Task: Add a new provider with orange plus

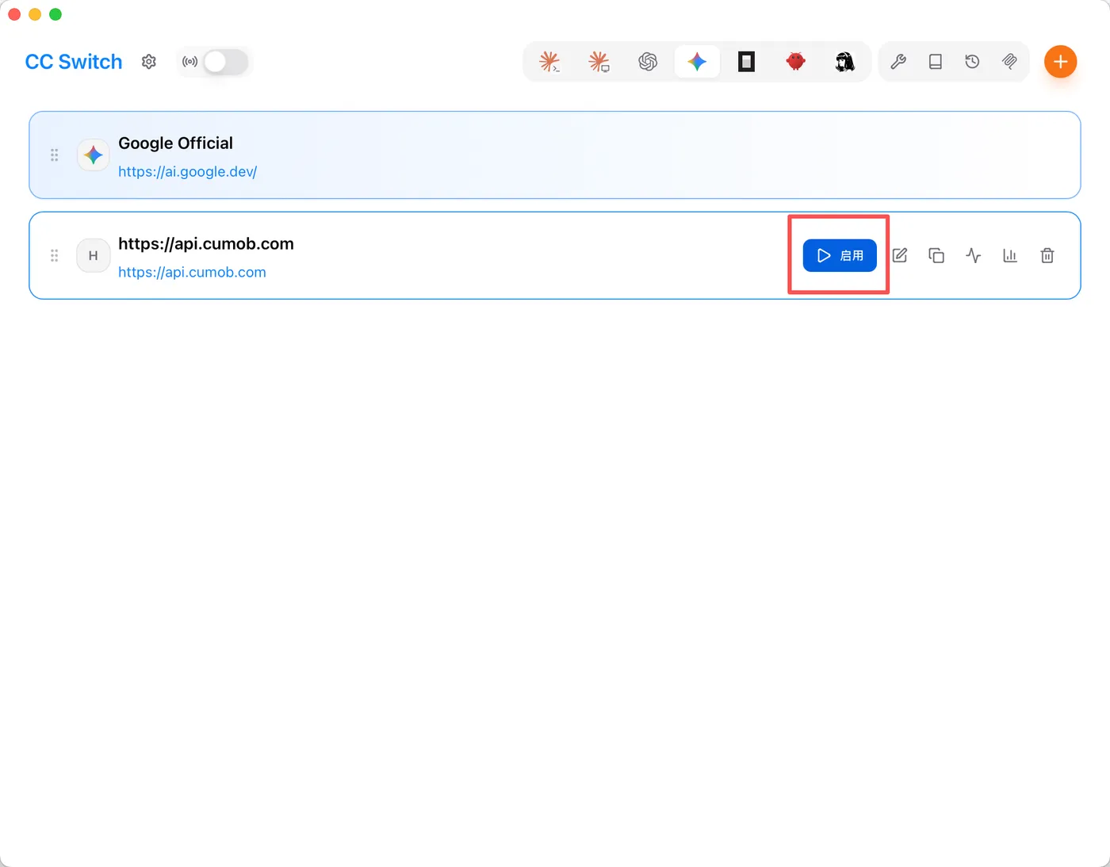Action: [x=1060, y=62]
